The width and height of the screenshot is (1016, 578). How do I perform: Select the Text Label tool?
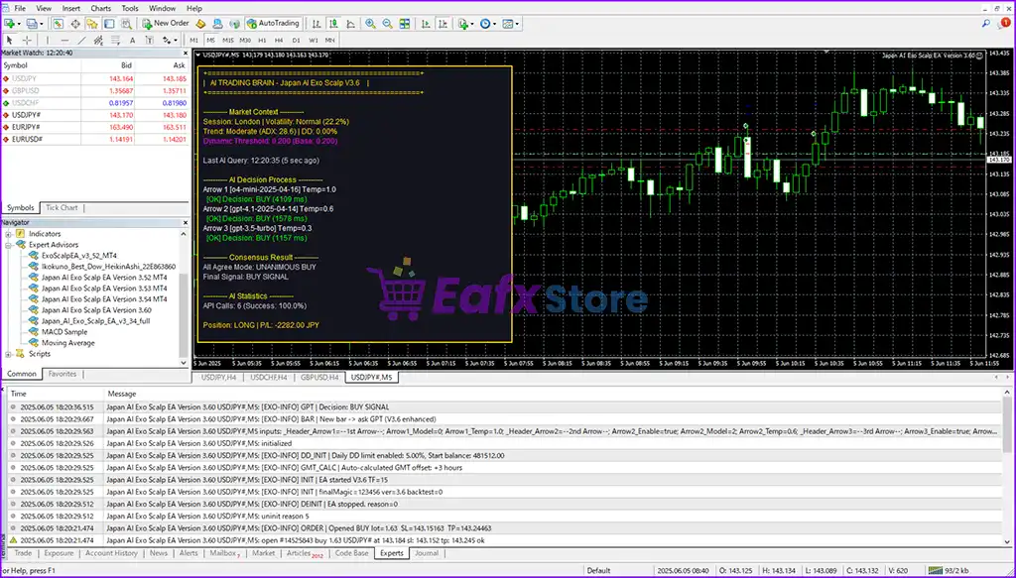149,40
